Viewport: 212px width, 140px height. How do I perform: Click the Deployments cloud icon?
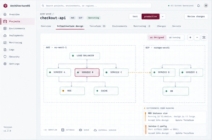[x=5, y=35]
